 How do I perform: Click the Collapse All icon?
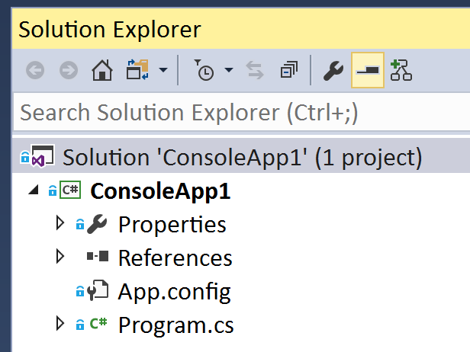click(289, 72)
